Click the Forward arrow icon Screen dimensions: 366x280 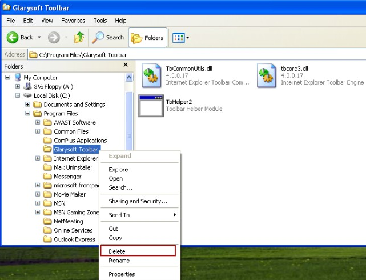click(54, 37)
